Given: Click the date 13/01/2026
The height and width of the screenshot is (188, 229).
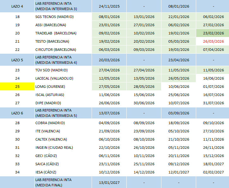Looking at the screenshot, I should 144,17.
